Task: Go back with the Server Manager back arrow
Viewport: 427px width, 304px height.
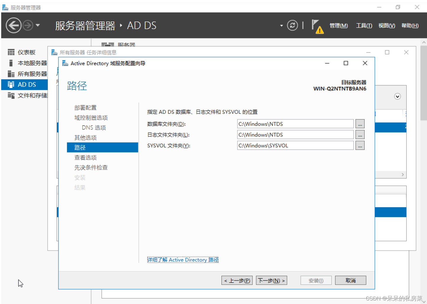Action: pos(14,25)
